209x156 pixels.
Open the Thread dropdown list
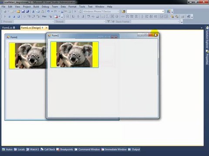point(104,22)
